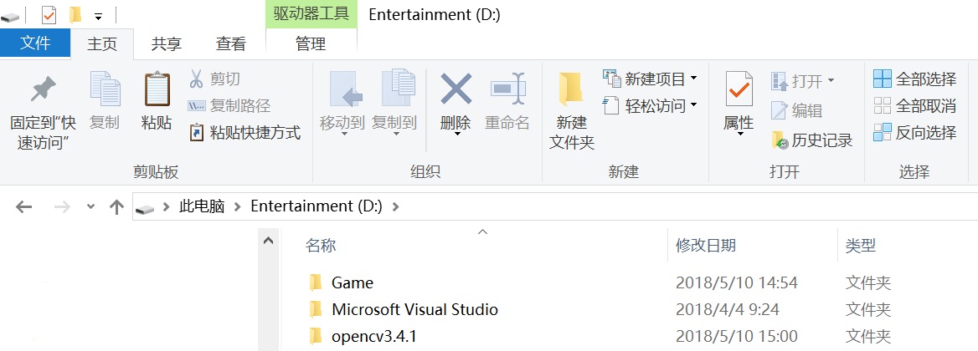Go back with the left arrow
The image size is (978, 351).
(23, 207)
